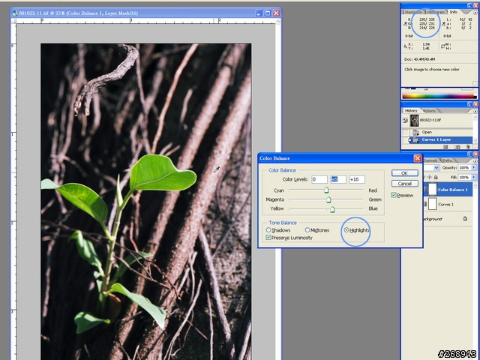Switch to the Histogram tab
The height and width of the screenshot is (360, 480).
(x=436, y=12)
